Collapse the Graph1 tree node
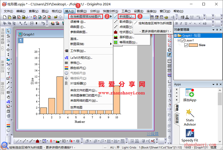The width and height of the screenshot is (223, 150). click(176, 36)
